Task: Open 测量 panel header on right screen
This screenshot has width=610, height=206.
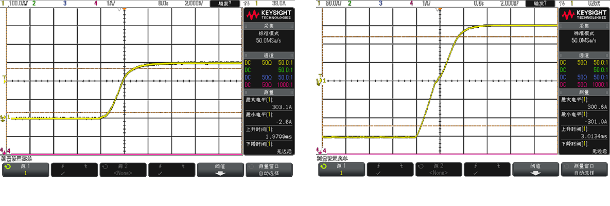Action: coord(584,92)
